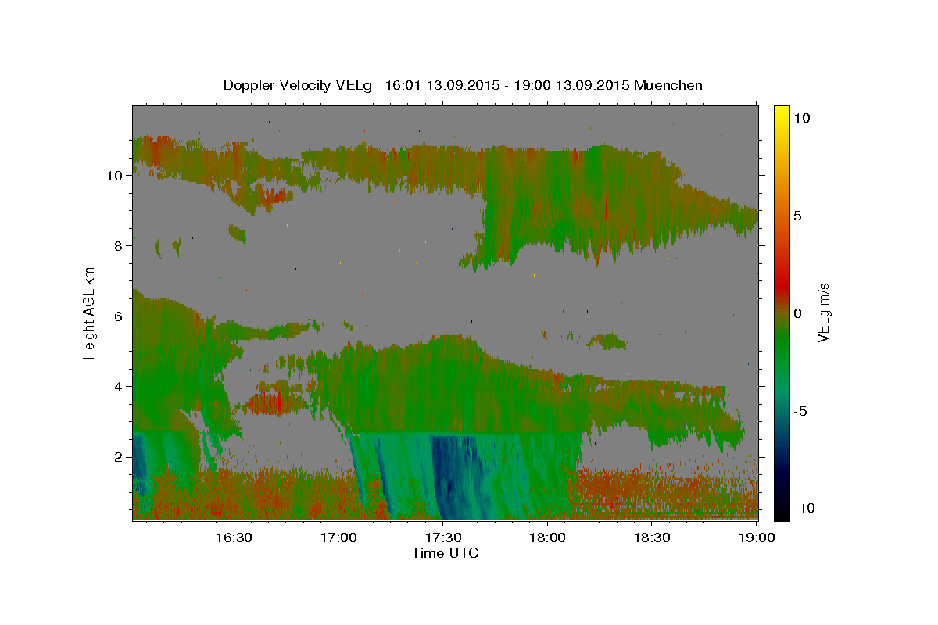The width and height of the screenshot is (938, 625).
Task: Click the height axis label 6
Action: 118,316
